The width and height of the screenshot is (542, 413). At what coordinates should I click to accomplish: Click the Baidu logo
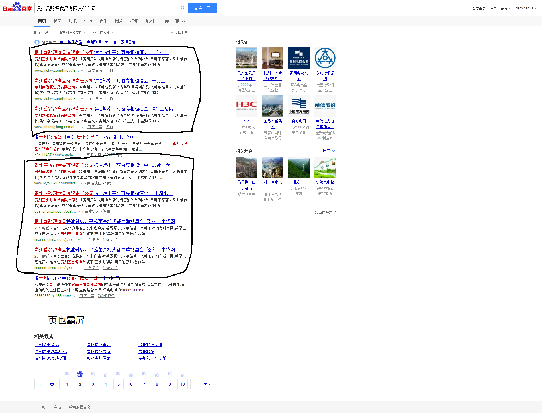(17, 7)
